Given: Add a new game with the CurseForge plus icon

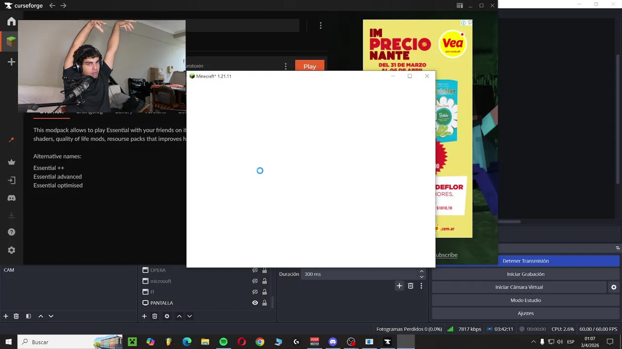Looking at the screenshot, I should point(11,62).
